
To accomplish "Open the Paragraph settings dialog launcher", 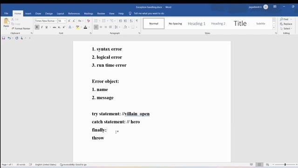I will 139,33.
